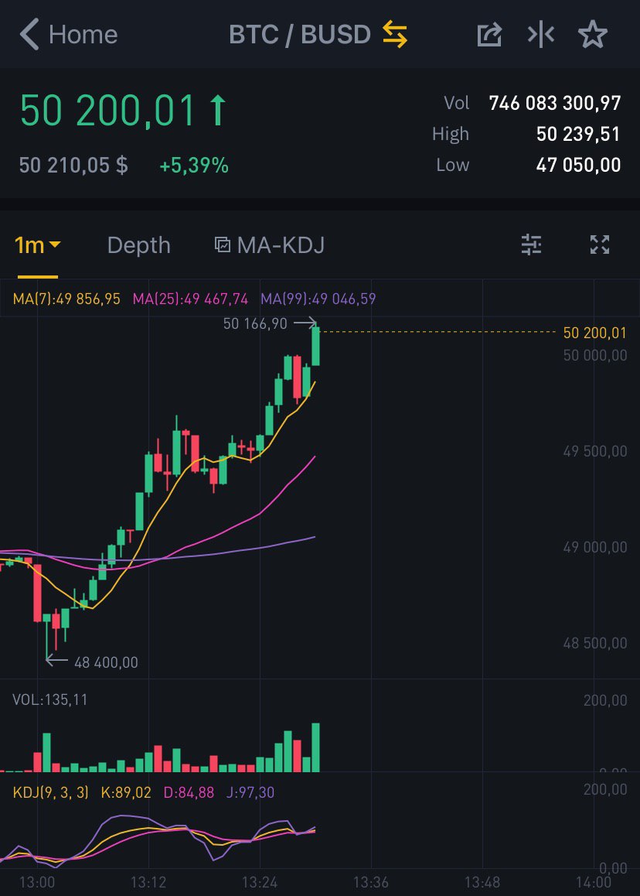Tap the current price 50 200,01
The height and width of the screenshot is (896, 640).
click(108, 111)
